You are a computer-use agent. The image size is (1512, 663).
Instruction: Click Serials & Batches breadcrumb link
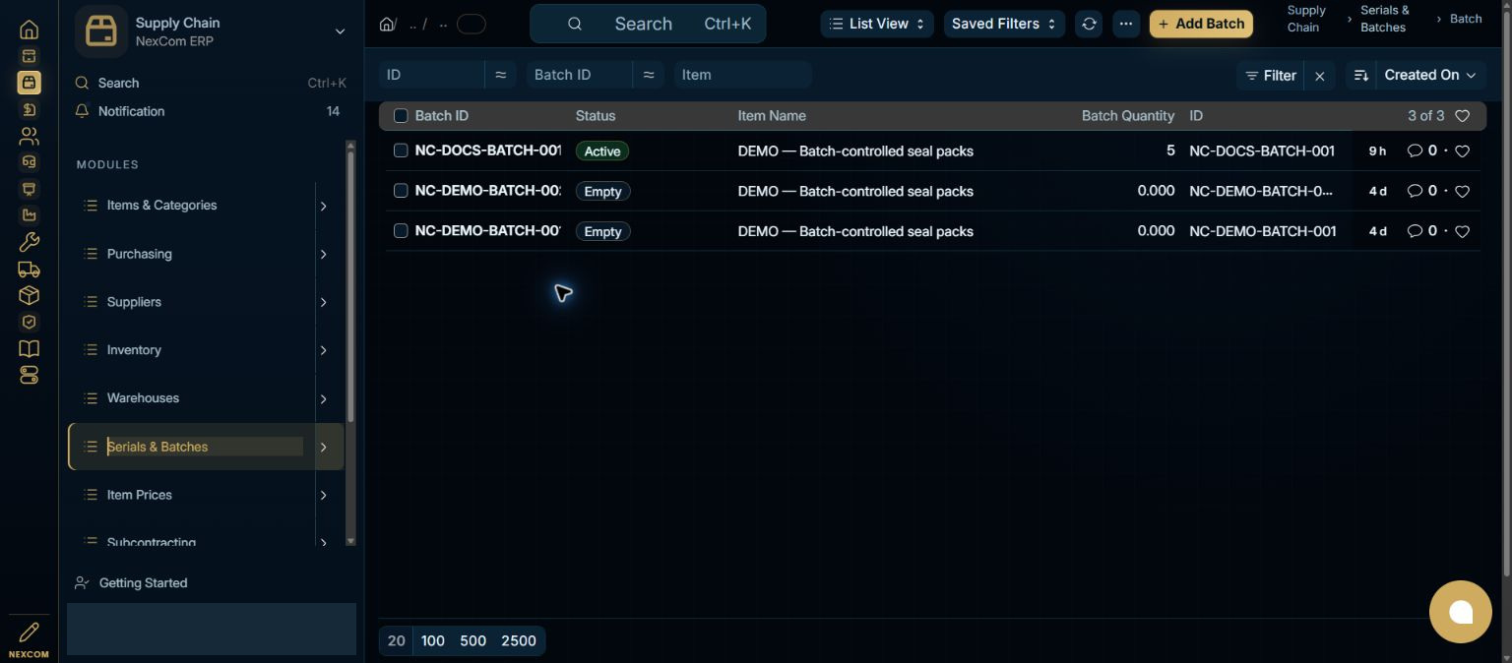[1384, 19]
